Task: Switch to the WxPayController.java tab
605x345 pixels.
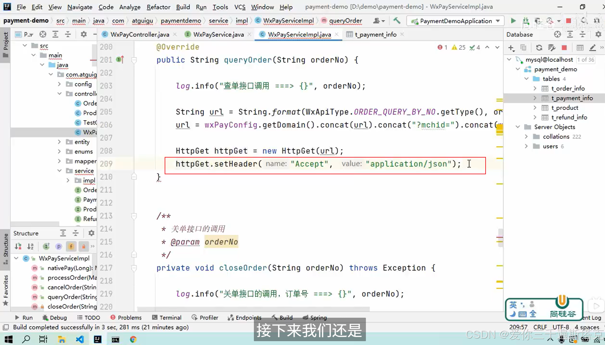Action: pos(140,34)
